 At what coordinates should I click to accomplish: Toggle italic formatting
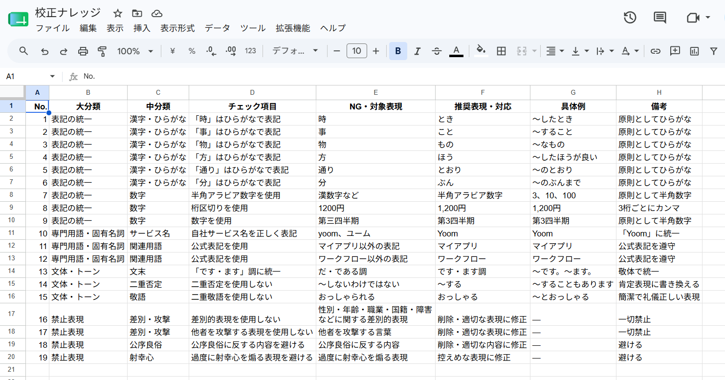click(417, 51)
